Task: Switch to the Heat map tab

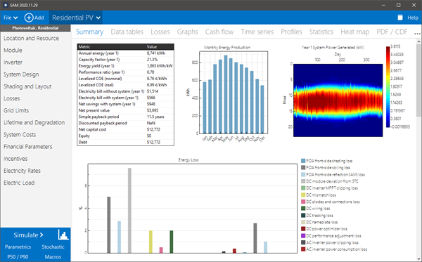Action: [354, 32]
